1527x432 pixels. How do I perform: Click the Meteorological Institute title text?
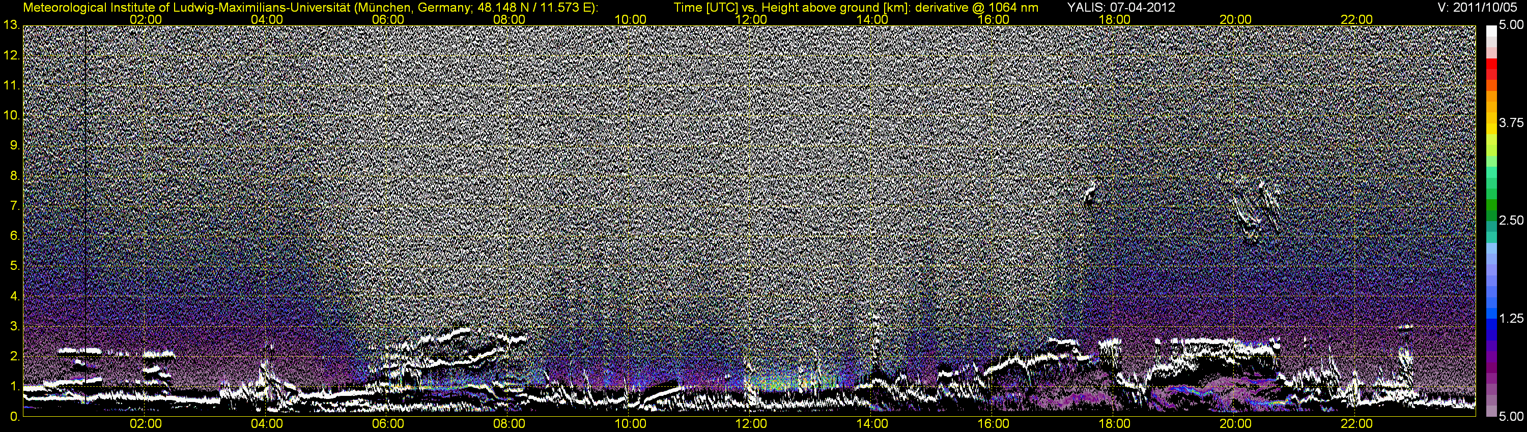click(310, 8)
